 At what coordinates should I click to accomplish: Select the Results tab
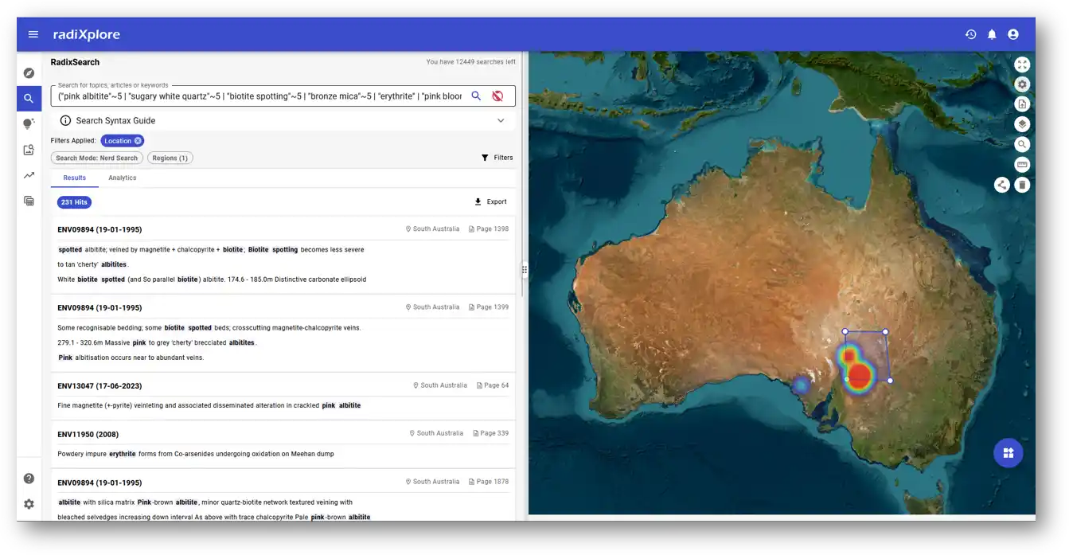75,178
